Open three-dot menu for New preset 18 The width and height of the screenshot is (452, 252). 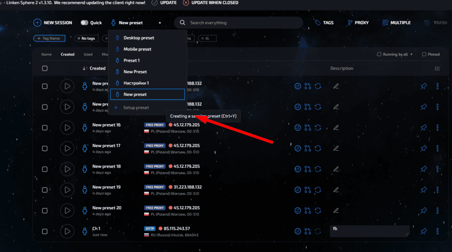[x=437, y=169]
